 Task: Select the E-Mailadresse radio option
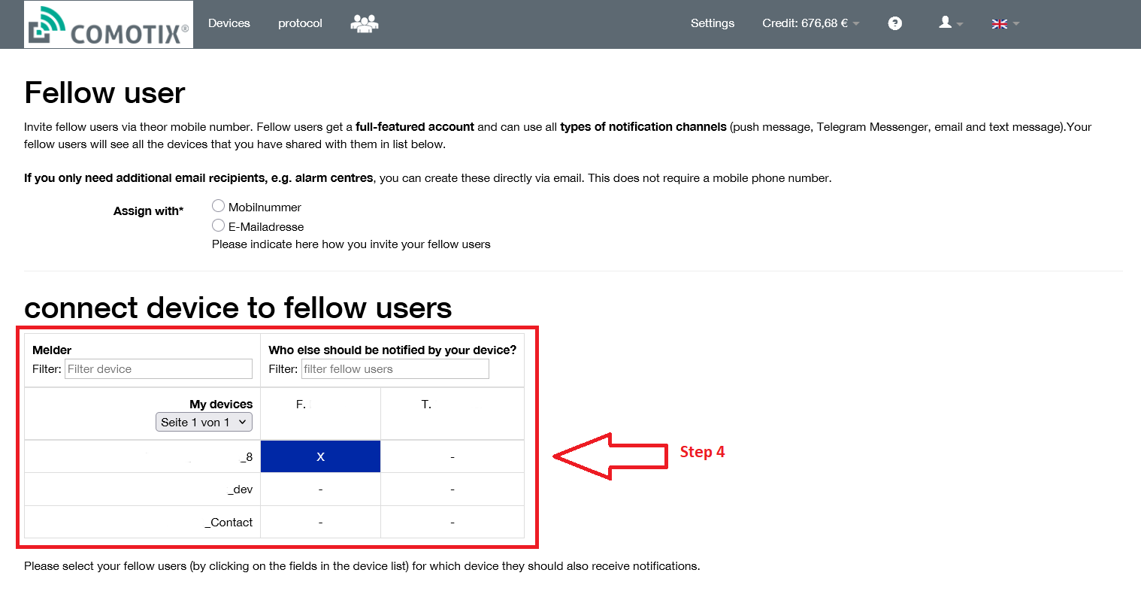pyautogui.click(x=218, y=226)
